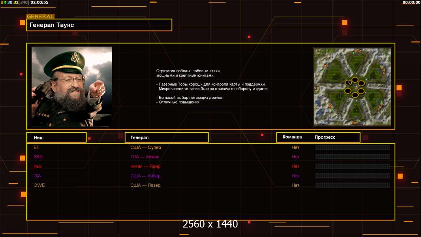Click the 02:00:55 clock at top left
Viewport: 421px width, 237px height.
pos(39,2)
